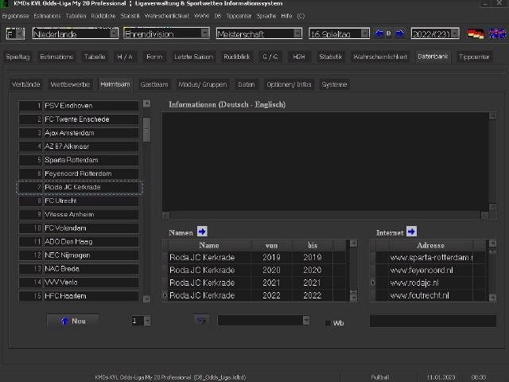Open the Niederlande country dropdown
This screenshot has width=509, height=382.
point(114,33)
